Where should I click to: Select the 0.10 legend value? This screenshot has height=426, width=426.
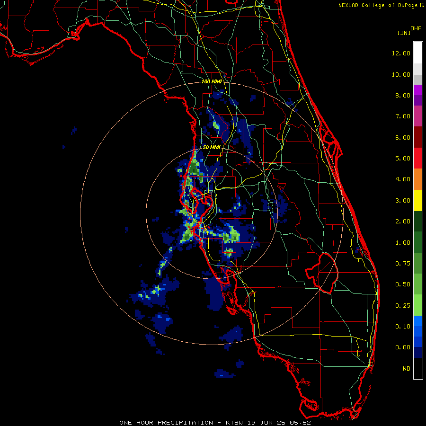403,327
